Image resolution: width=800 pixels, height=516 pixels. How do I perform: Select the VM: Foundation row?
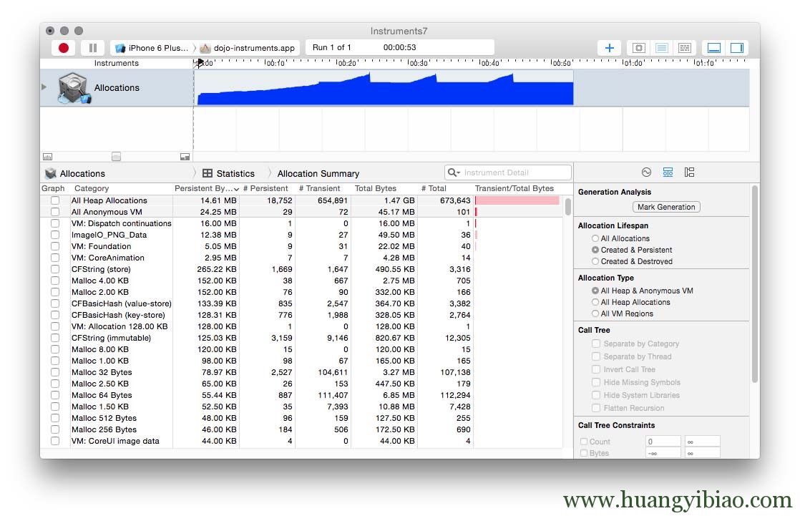[302, 246]
